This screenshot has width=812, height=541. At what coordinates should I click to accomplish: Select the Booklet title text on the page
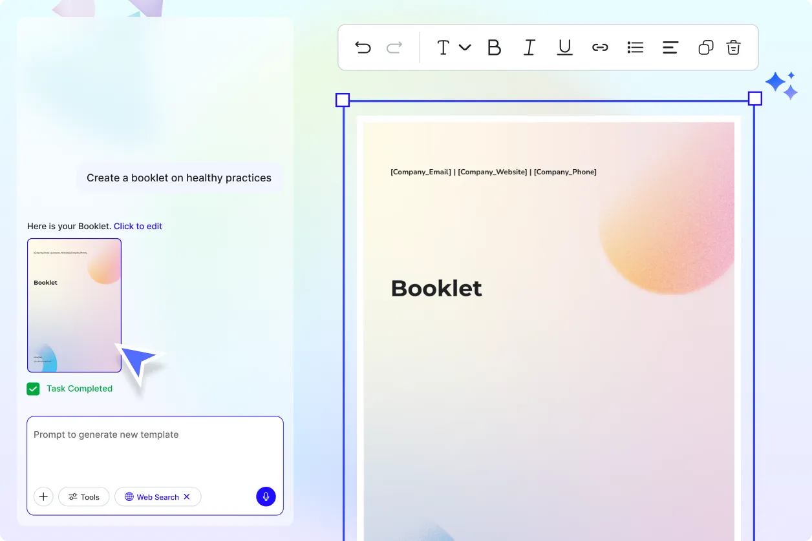pyautogui.click(x=436, y=288)
